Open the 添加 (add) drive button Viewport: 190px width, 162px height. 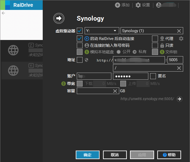[122, 5]
